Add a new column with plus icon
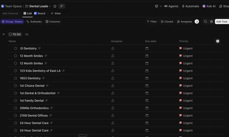 (x=218, y=41)
